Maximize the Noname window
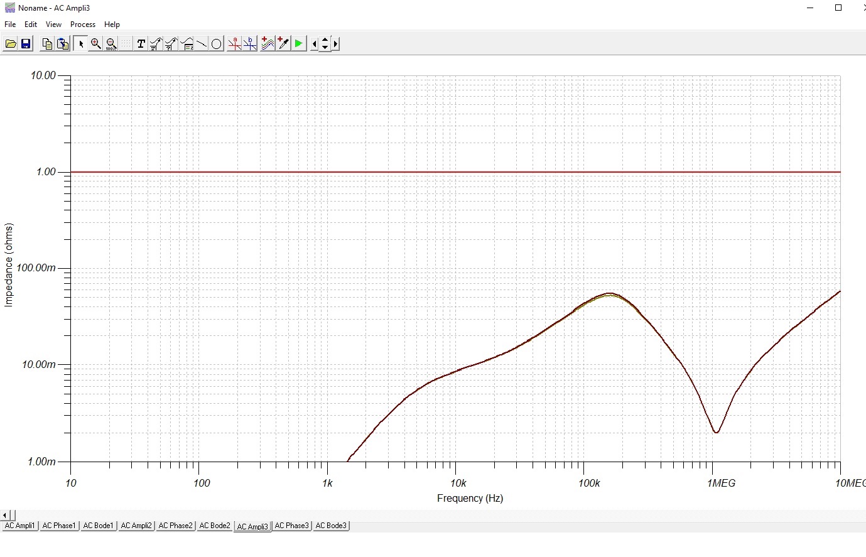The height and width of the screenshot is (557, 866). pos(838,8)
